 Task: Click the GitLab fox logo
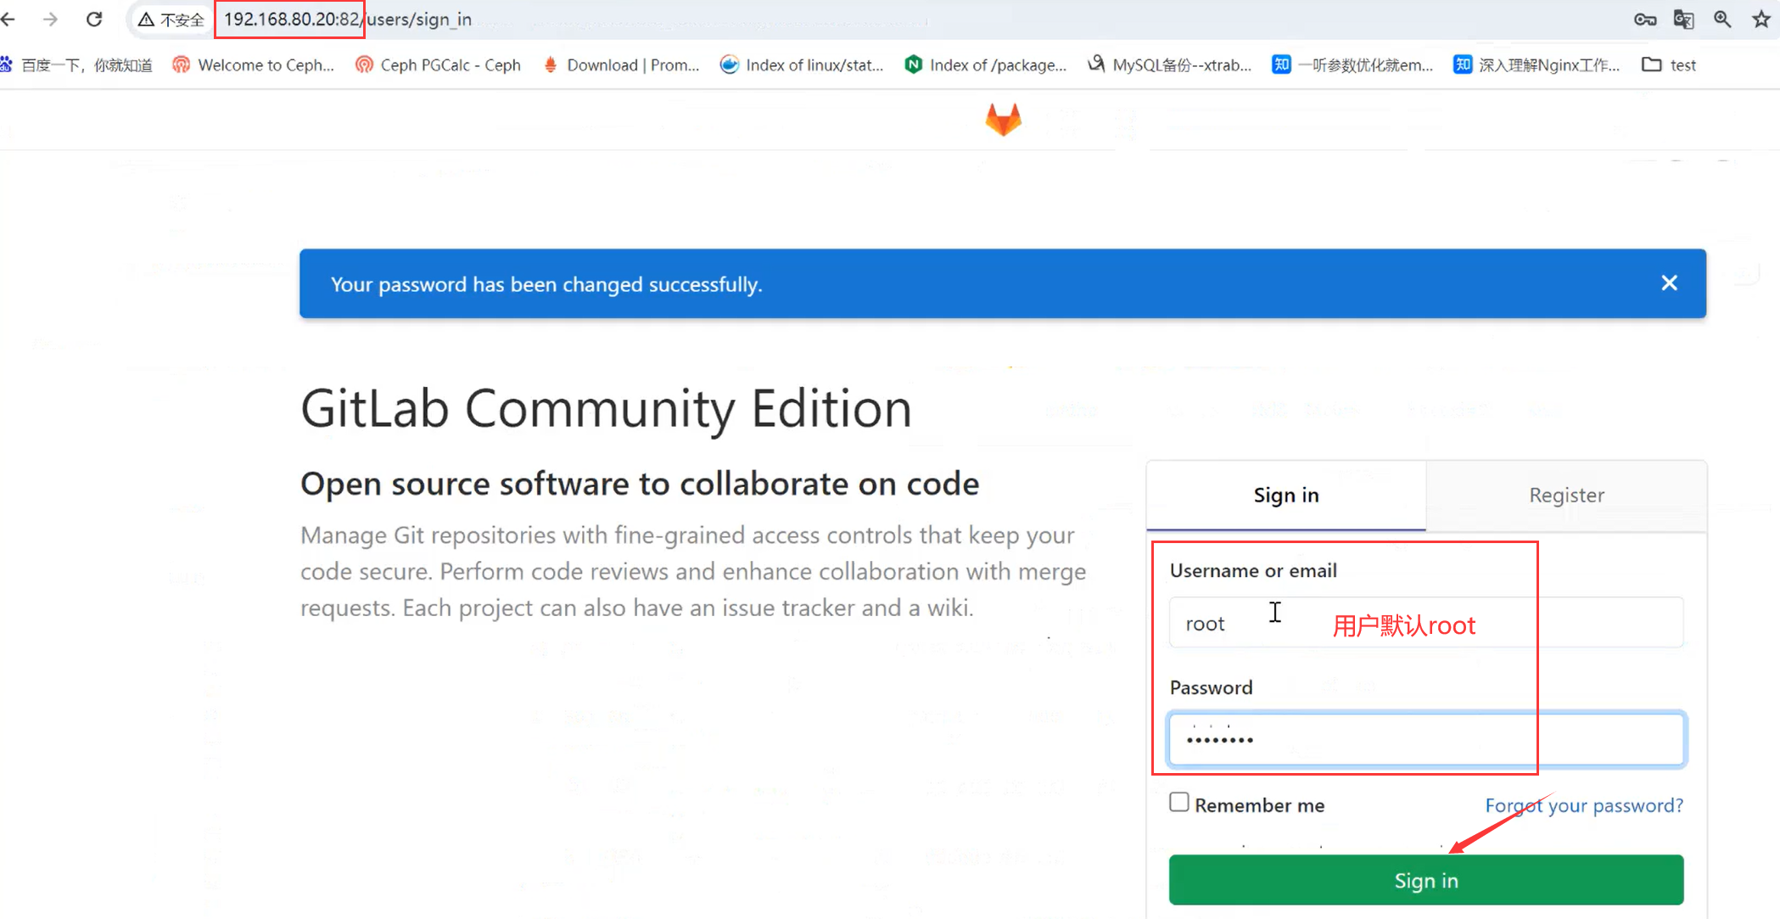pyautogui.click(x=1003, y=120)
